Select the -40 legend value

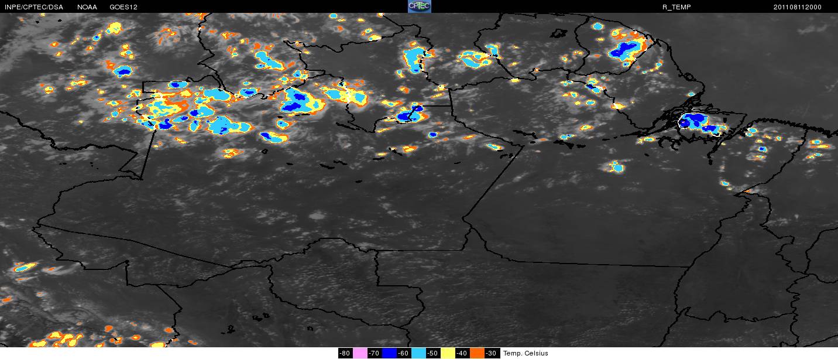(x=462, y=353)
